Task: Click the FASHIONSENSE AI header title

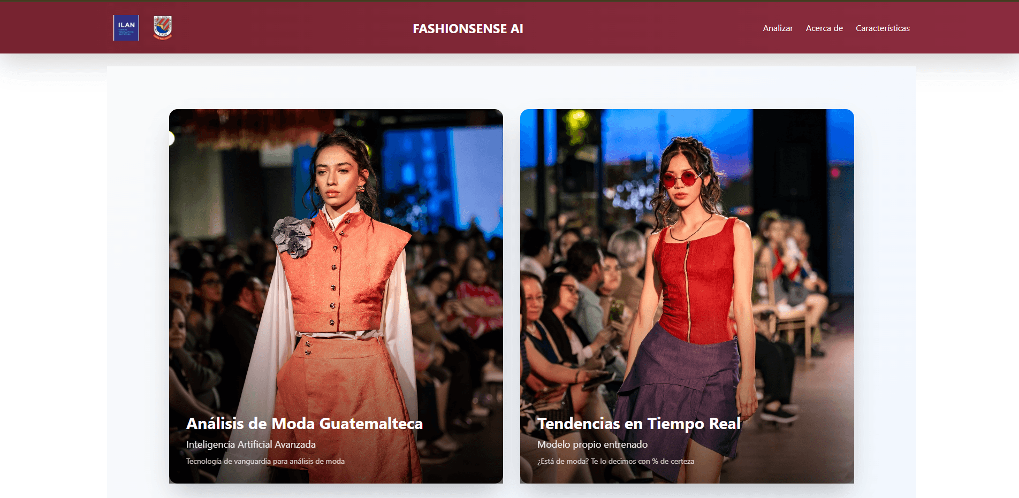Action: coord(467,29)
